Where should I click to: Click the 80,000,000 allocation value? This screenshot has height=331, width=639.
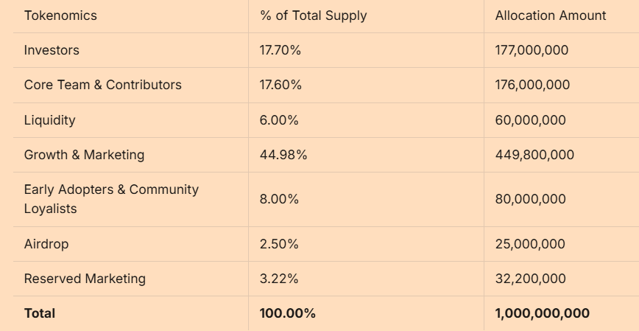click(x=530, y=199)
